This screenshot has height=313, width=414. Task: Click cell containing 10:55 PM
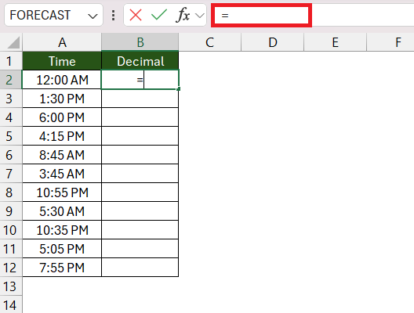pyautogui.click(x=62, y=192)
